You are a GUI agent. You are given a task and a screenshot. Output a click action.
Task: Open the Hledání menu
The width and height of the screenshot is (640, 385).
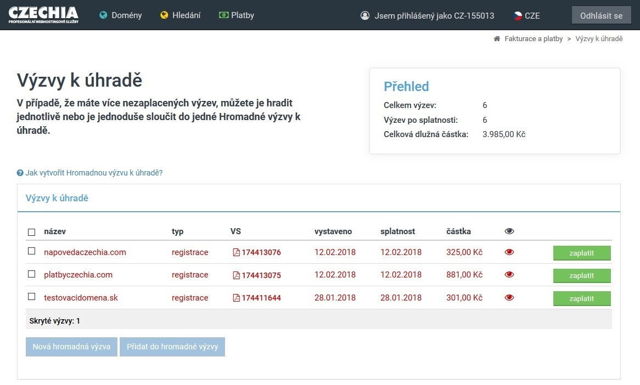(181, 15)
